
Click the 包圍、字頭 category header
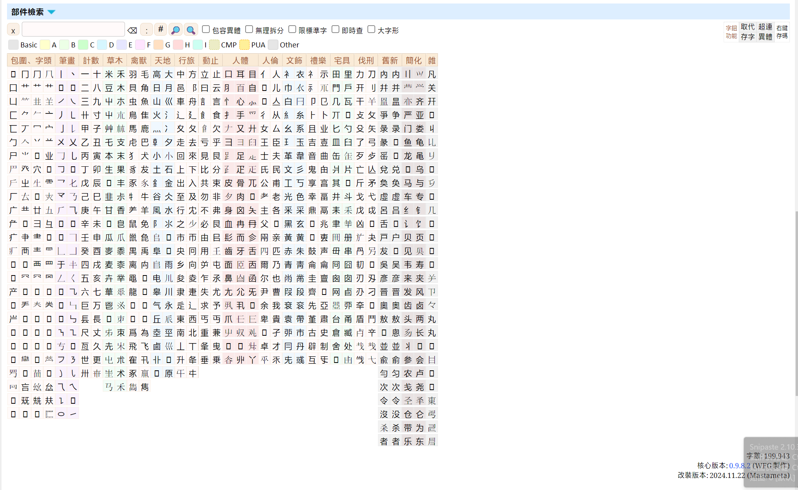31,60
